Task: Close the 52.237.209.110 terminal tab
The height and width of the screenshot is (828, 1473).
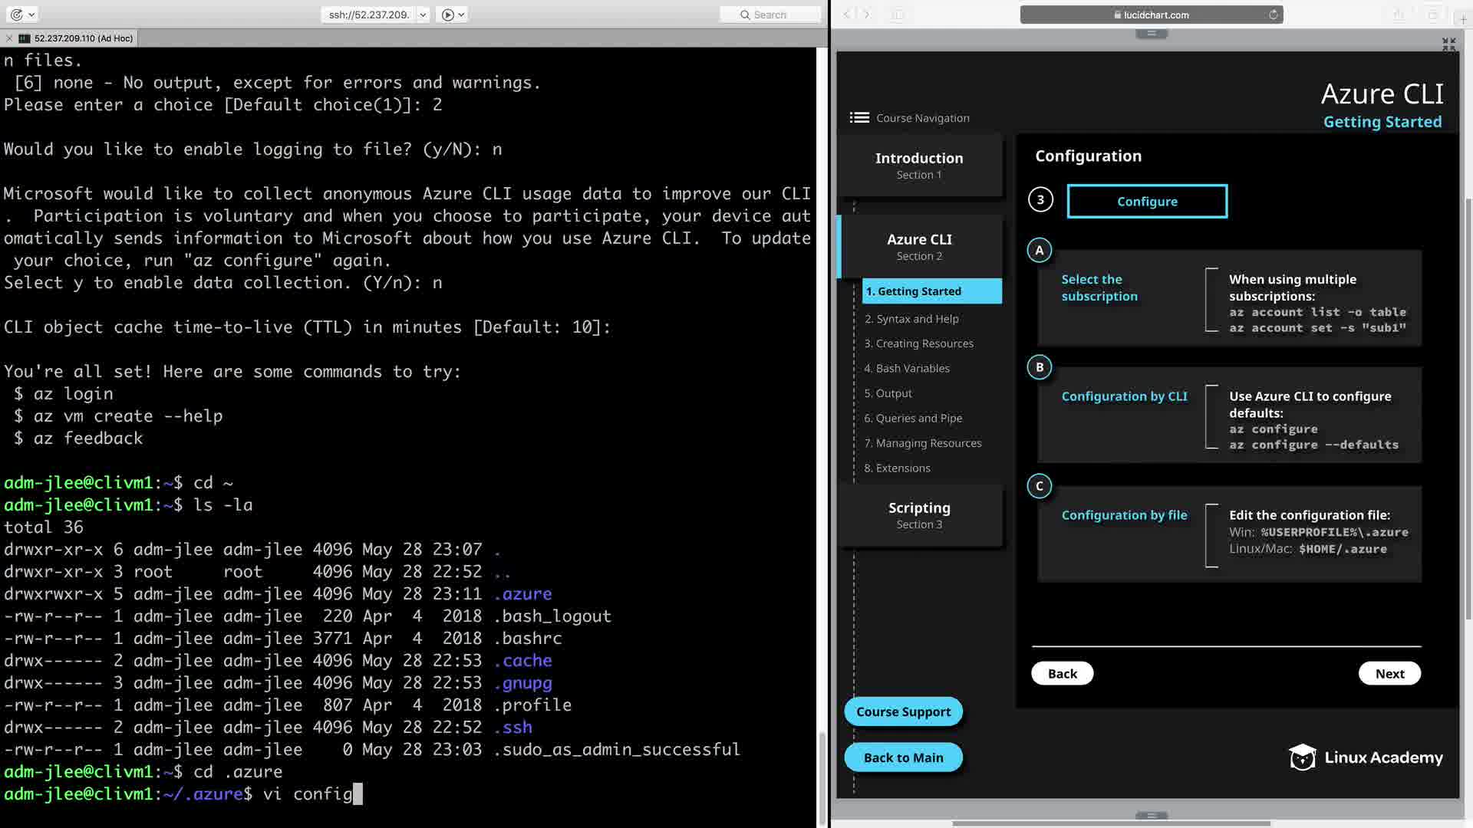Action: 8,38
